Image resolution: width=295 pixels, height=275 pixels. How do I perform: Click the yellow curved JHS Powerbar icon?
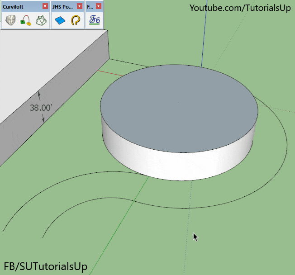point(76,20)
